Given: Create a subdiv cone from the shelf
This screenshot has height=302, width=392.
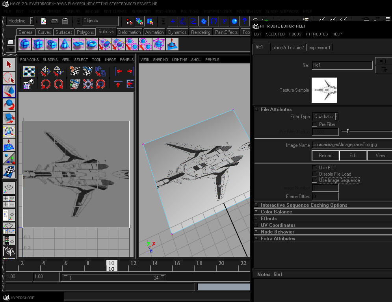Looking at the screenshot, I should (x=65, y=44).
